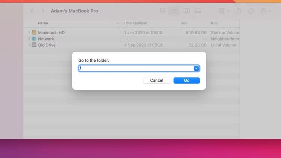Screen dimensions: 281x158
Task: Switch Finder to column view
Action: click(186, 11)
